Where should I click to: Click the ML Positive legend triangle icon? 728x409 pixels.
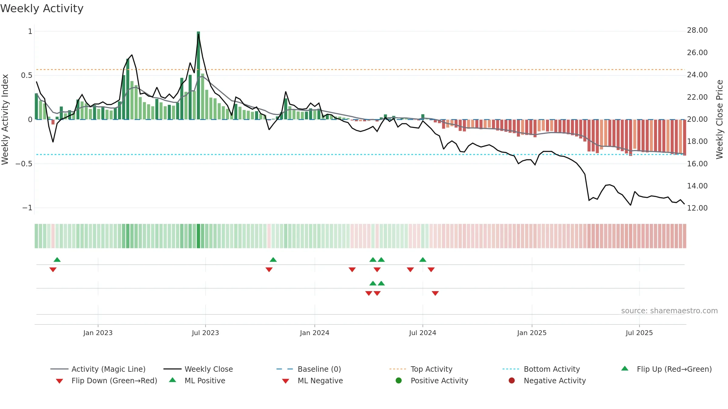[x=173, y=380]
